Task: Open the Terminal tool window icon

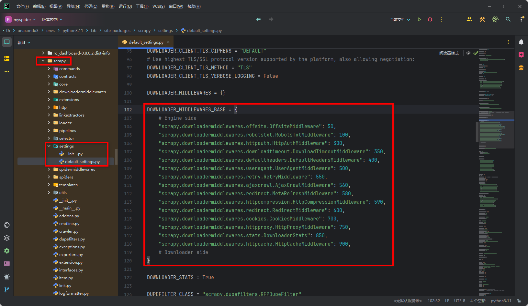Action: (x=7, y=263)
